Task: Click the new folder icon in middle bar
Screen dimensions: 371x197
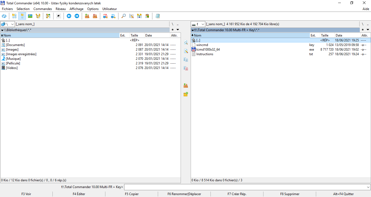Action: click(x=186, y=94)
